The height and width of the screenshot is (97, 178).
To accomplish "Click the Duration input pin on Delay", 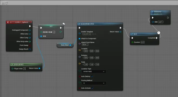I will click(x=132, y=42).
